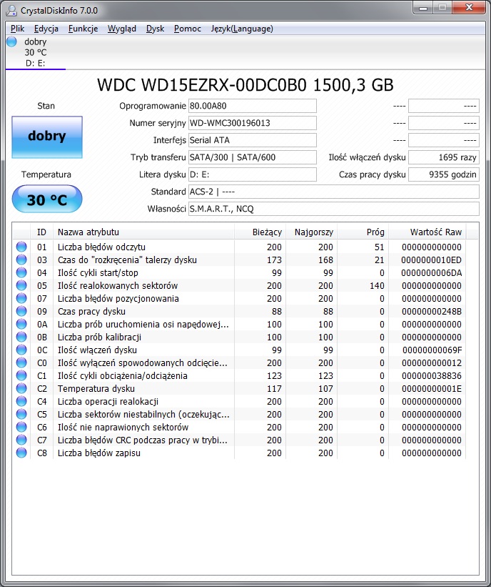The height and width of the screenshot is (587, 491).
Task: Click the CrystalDiskInfo title bar app icon
Action: point(11,11)
